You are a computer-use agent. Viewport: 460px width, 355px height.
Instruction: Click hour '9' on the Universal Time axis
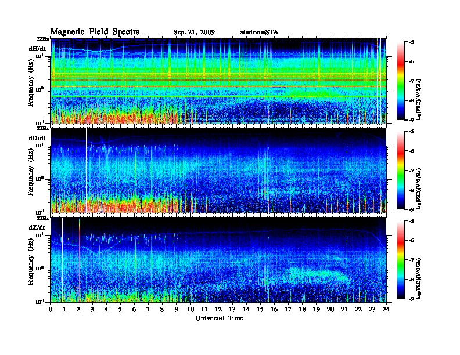click(177, 309)
